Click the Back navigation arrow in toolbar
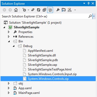 pos(4,10)
